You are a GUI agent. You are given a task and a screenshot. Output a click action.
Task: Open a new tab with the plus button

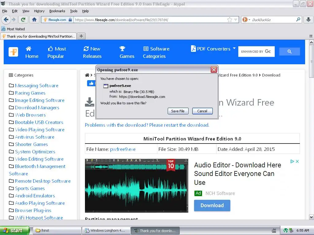[x=81, y=36]
